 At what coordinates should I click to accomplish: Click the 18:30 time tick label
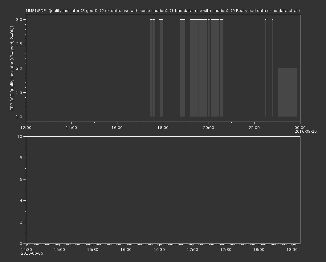292,250
